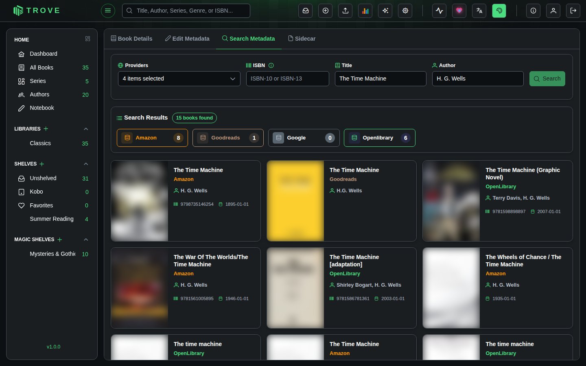
Task: Click the plus icon next to LIBRARIES
Action: tap(46, 129)
